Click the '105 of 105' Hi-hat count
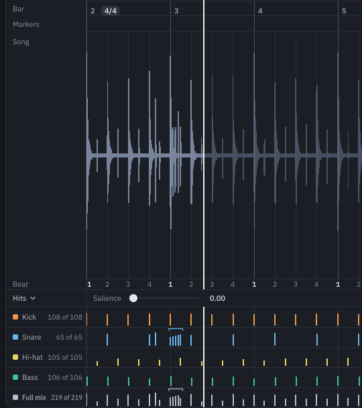 (x=65, y=357)
